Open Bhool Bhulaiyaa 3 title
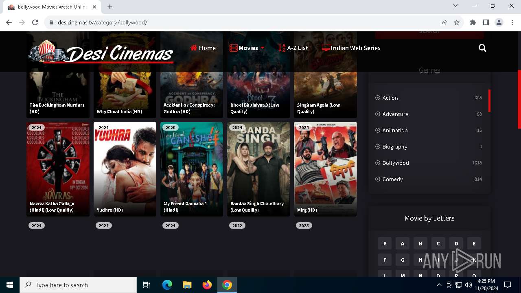521x293 pixels. (255, 108)
